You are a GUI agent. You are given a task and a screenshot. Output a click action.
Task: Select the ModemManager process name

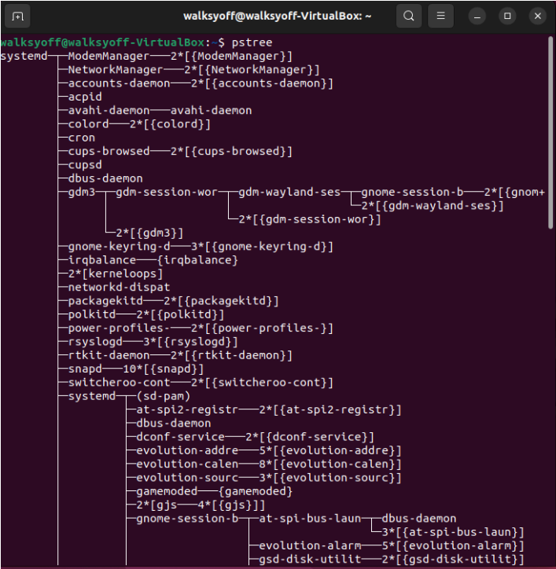click(109, 57)
